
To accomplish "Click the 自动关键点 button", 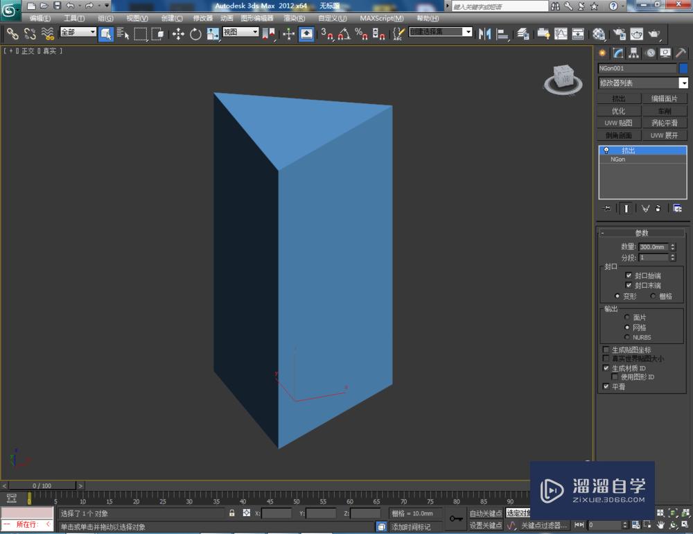I will [x=485, y=513].
